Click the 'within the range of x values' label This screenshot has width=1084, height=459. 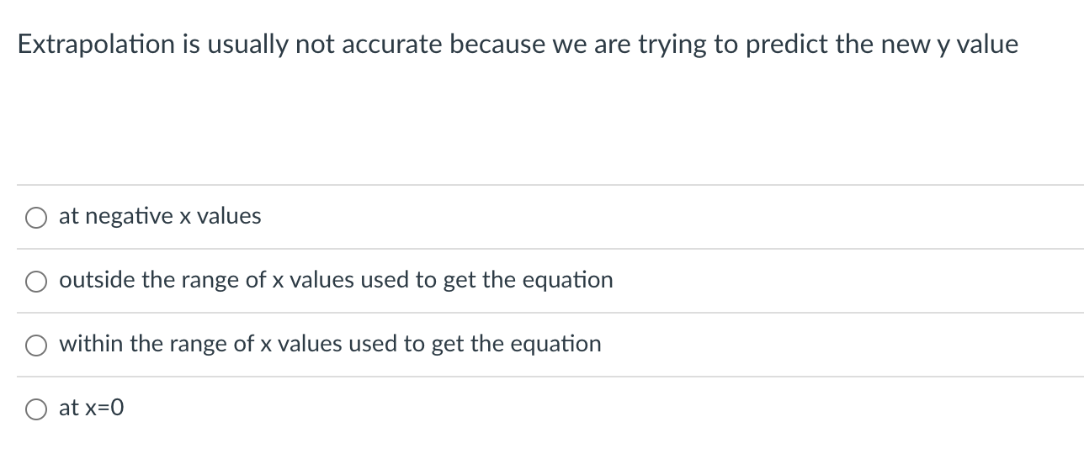pos(330,344)
